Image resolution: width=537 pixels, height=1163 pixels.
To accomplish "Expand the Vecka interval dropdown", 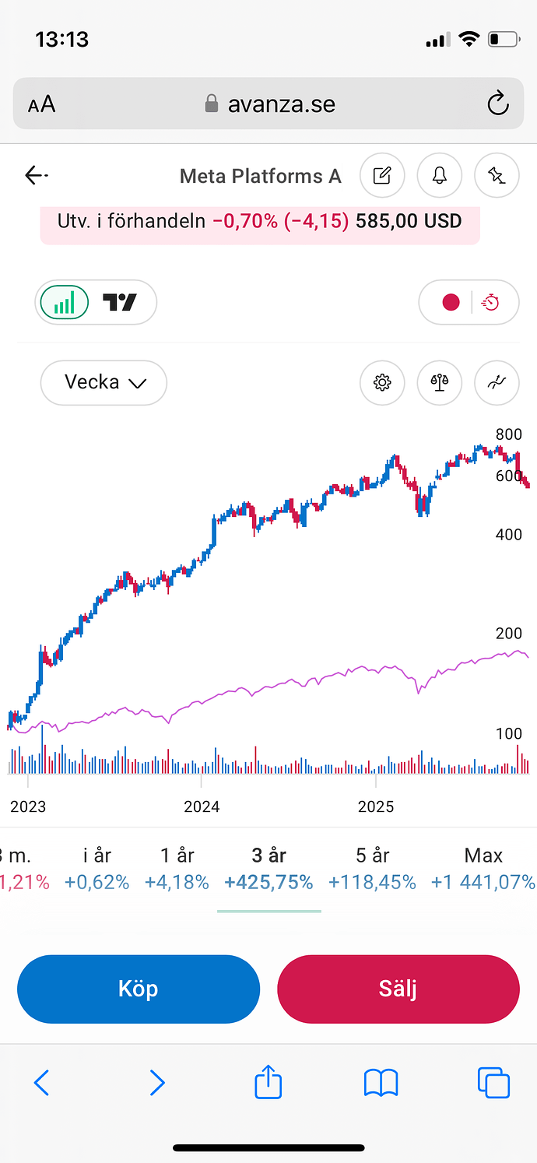I will 104,382.
